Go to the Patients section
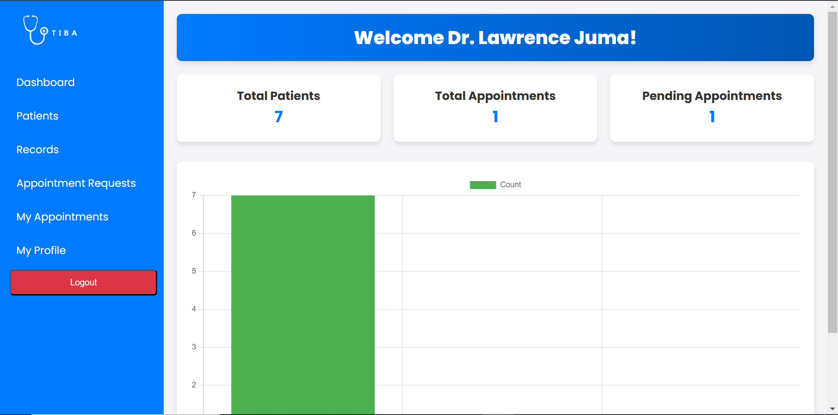Viewport: 838px width, 415px height. pyautogui.click(x=37, y=116)
